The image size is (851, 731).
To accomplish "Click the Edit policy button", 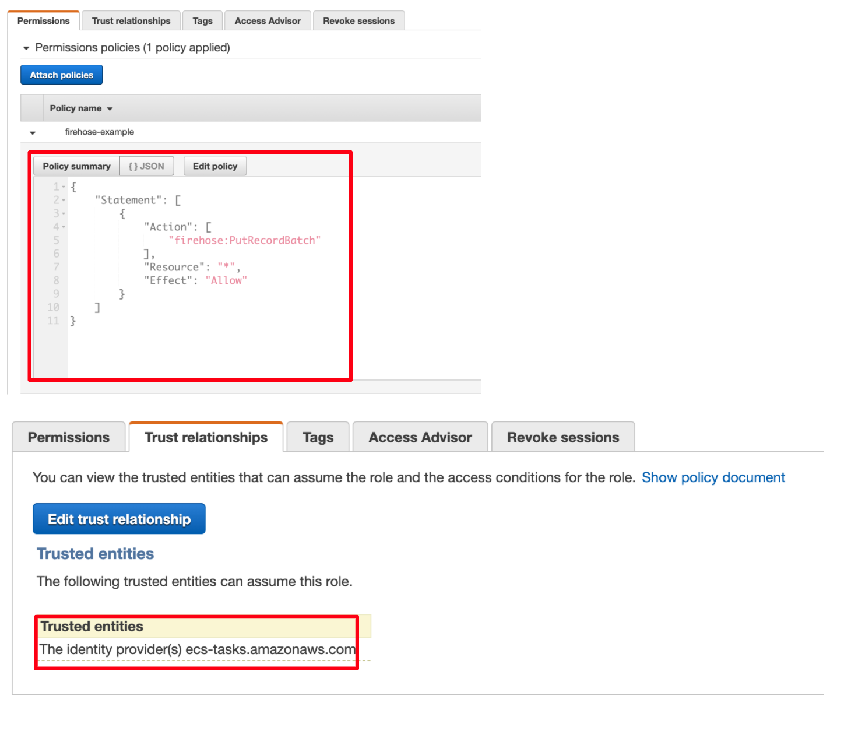I will click(215, 166).
